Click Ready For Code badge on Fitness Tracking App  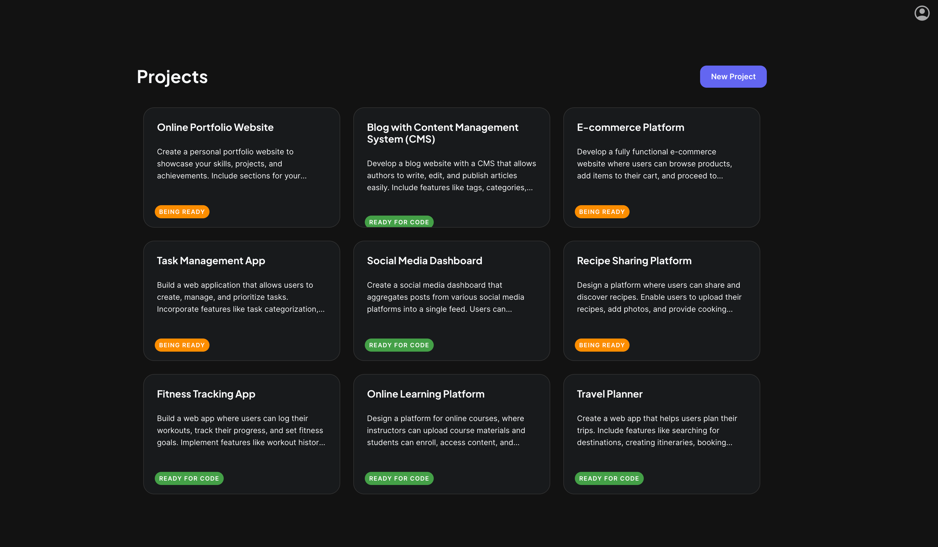tap(189, 479)
